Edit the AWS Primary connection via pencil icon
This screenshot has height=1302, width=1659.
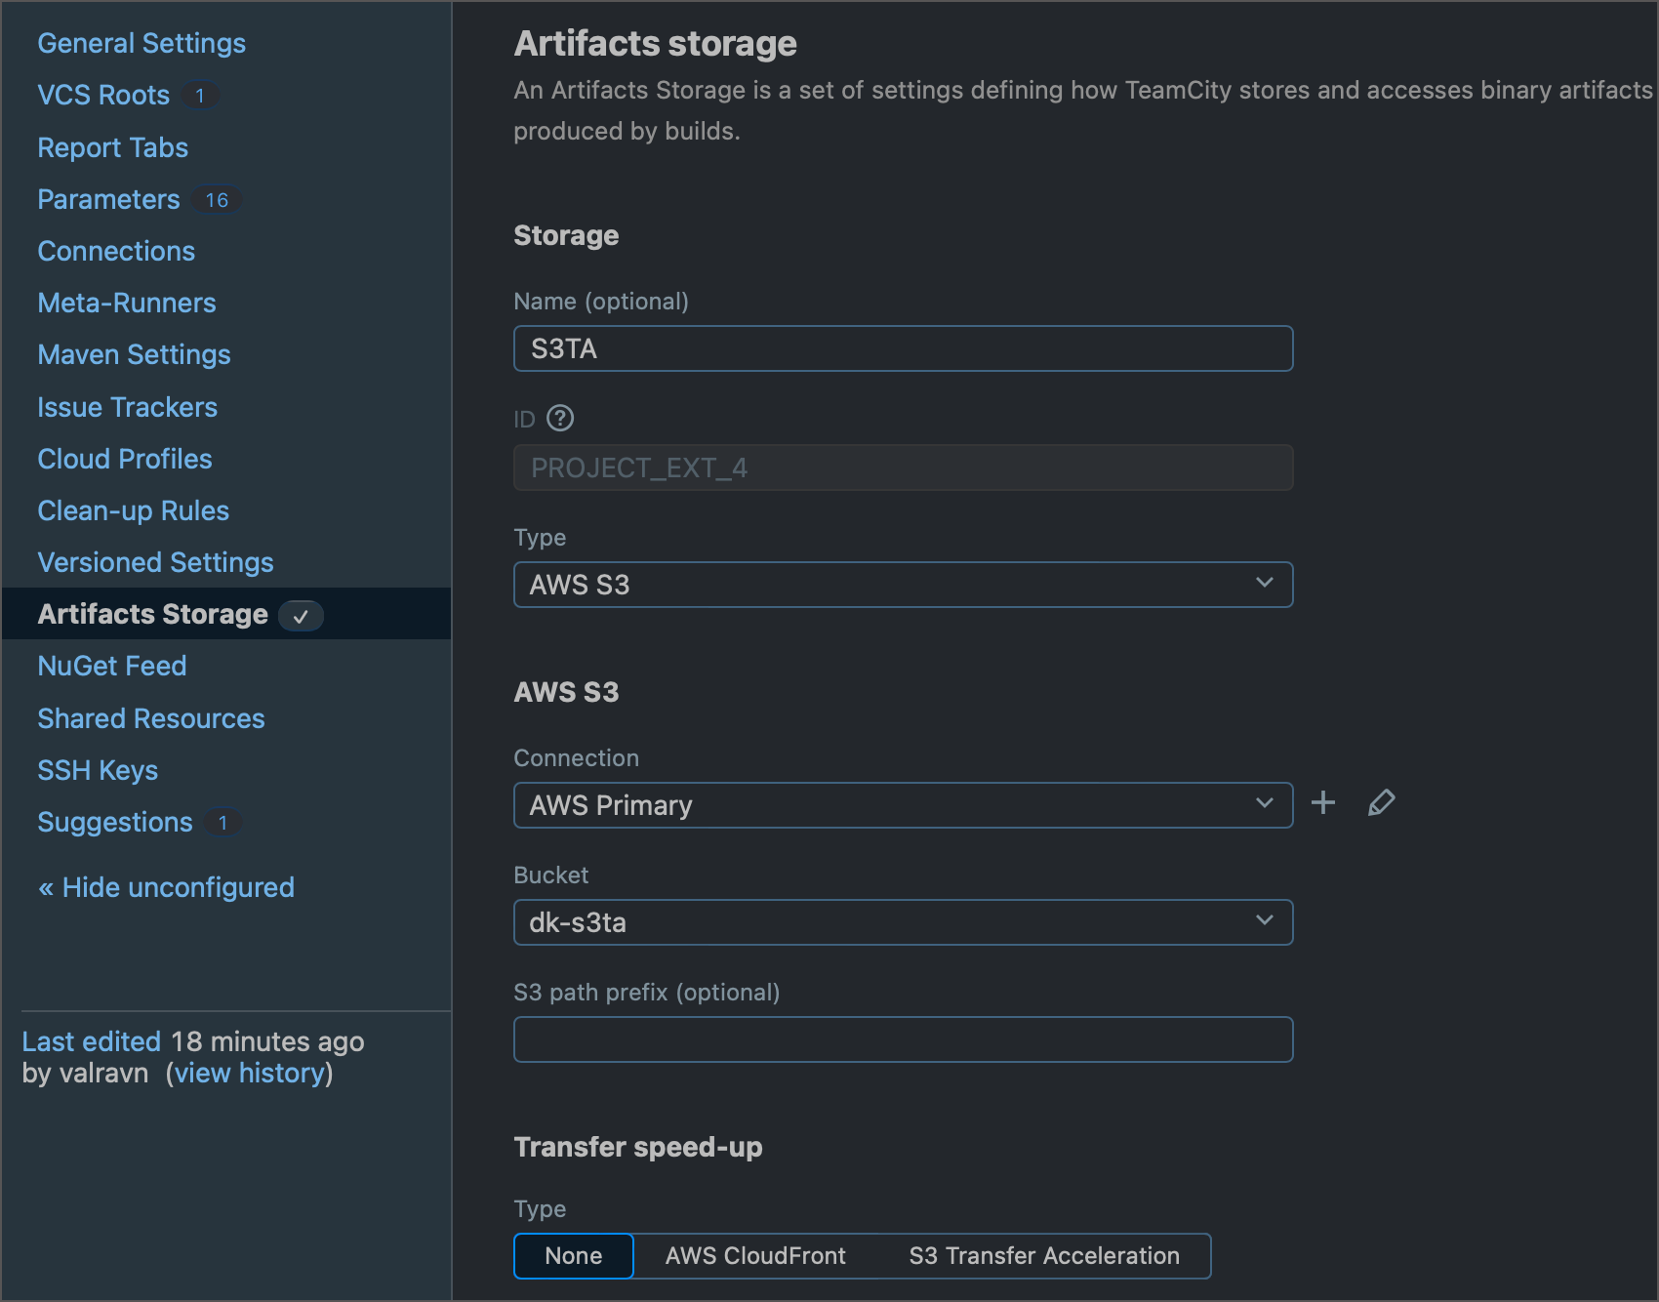point(1380,803)
